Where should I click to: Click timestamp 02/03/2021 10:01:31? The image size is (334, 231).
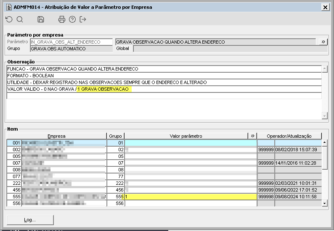[298, 183]
